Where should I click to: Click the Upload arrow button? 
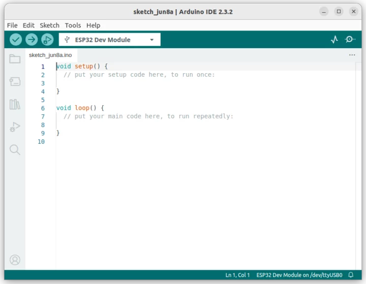pos(32,40)
